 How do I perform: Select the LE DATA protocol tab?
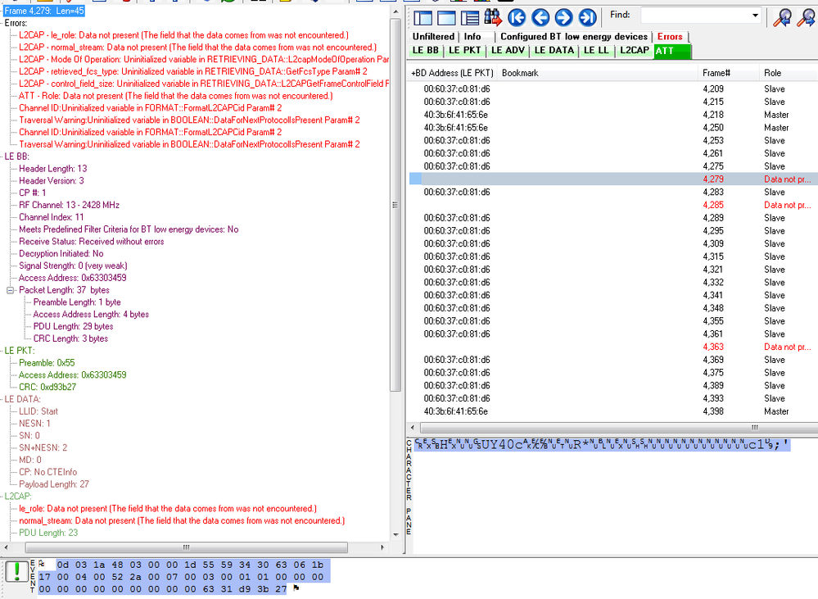click(554, 50)
